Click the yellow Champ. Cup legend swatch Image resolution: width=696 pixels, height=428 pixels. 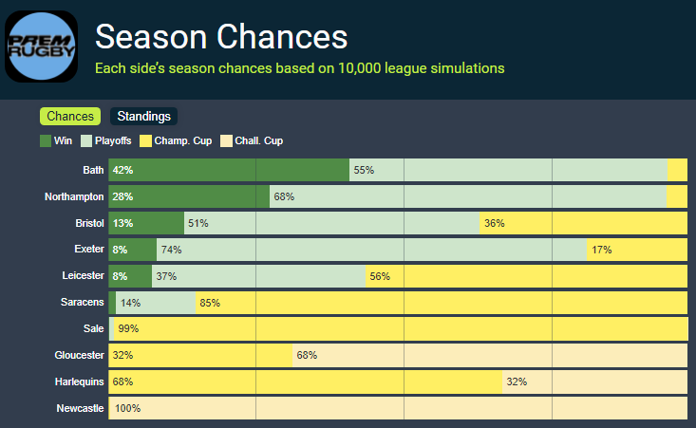point(145,141)
